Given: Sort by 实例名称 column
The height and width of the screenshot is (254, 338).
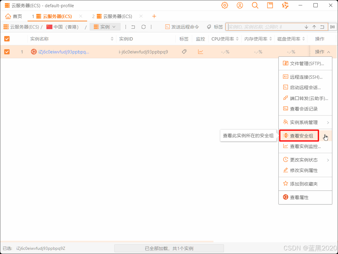Looking at the screenshot, I should 112,39.
